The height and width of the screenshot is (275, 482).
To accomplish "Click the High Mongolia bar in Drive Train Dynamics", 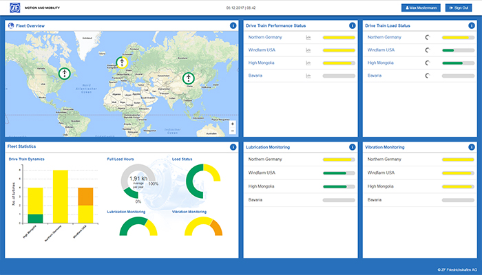I will (35, 206).
